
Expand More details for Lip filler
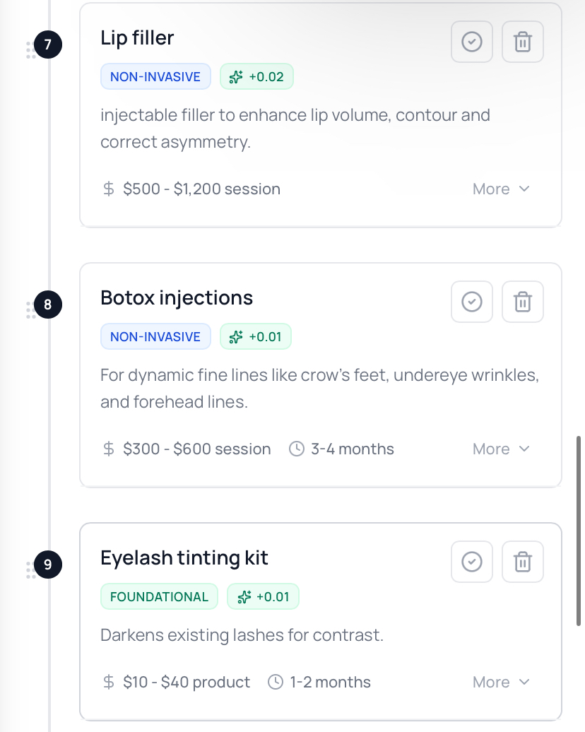(501, 189)
